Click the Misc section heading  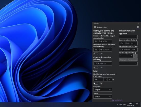click(x=96, y=71)
